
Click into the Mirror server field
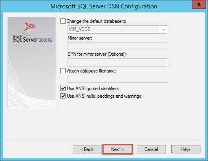(x=117, y=46)
